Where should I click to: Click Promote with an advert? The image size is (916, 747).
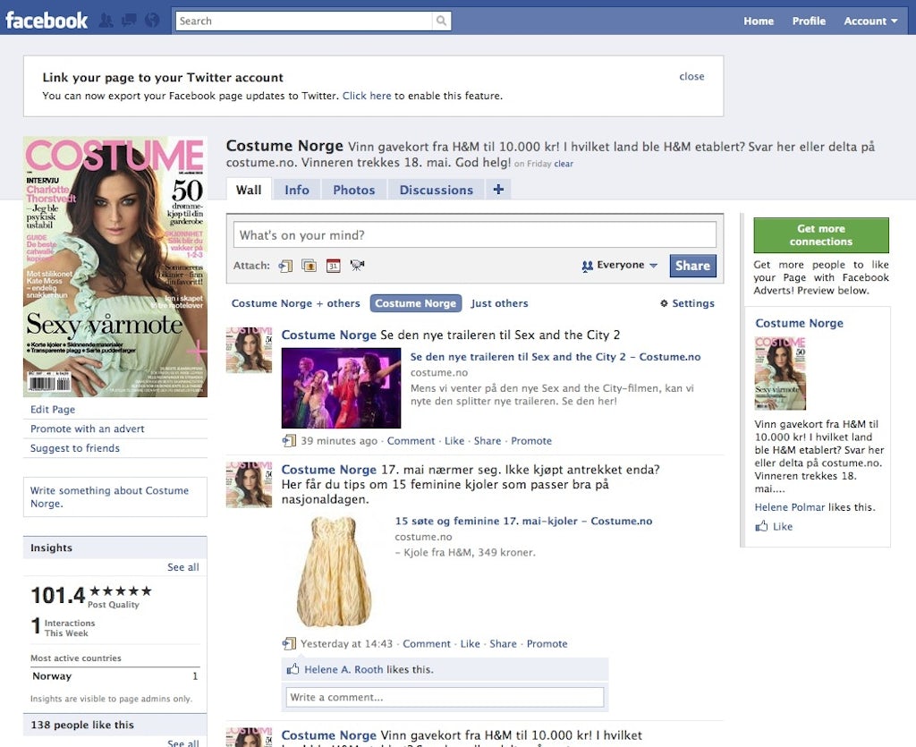[87, 429]
